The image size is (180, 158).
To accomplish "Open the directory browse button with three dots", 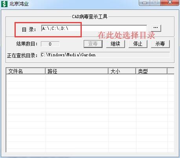I will coord(156,28).
